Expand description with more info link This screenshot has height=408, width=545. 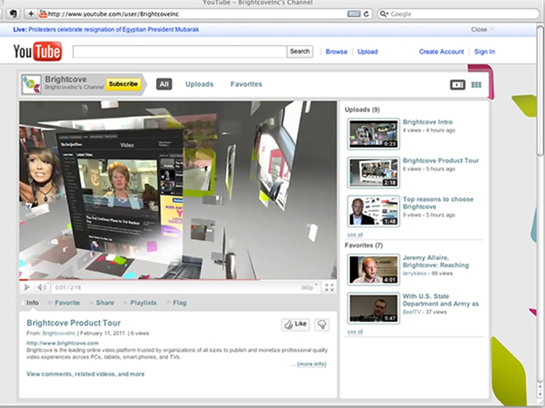coord(311,364)
